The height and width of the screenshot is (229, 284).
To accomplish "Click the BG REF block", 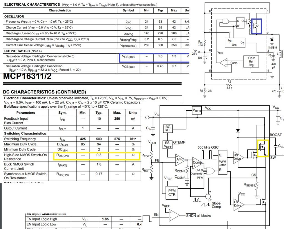I will [168, 129].
